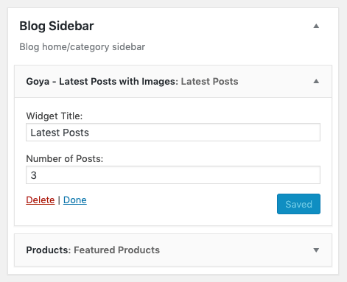The image size is (347, 282).
Task: Click the bold Goya widget name text
Action: pyautogui.click(x=102, y=82)
